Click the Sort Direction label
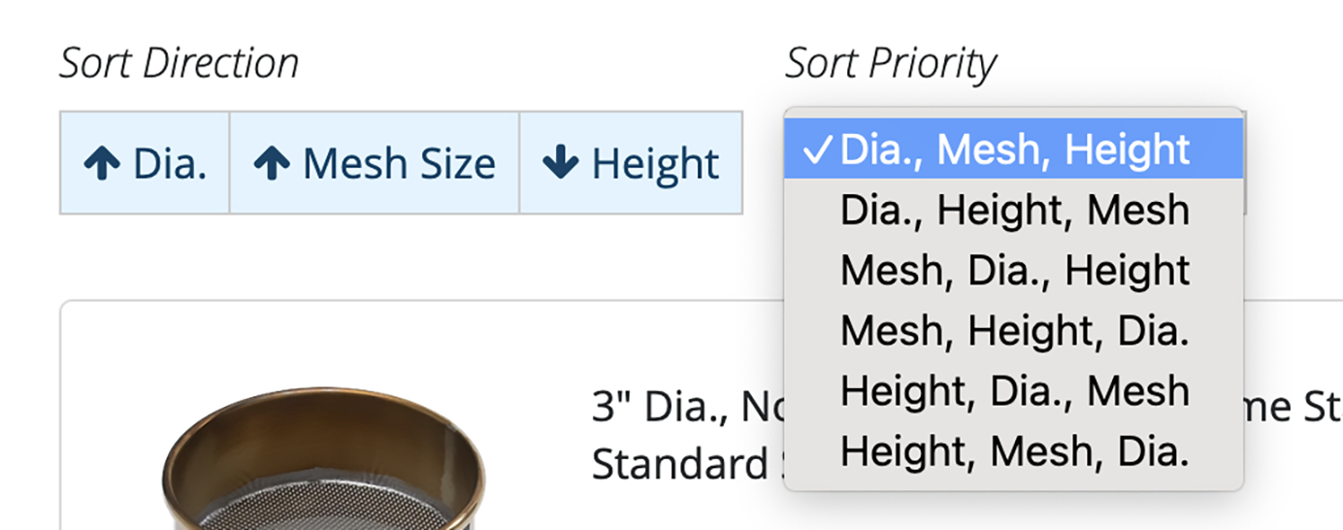1343x530 pixels. point(179,63)
